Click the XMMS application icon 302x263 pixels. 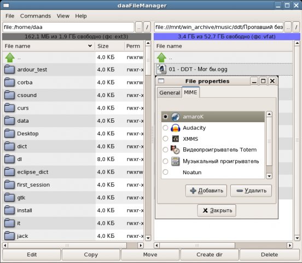(175, 139)
